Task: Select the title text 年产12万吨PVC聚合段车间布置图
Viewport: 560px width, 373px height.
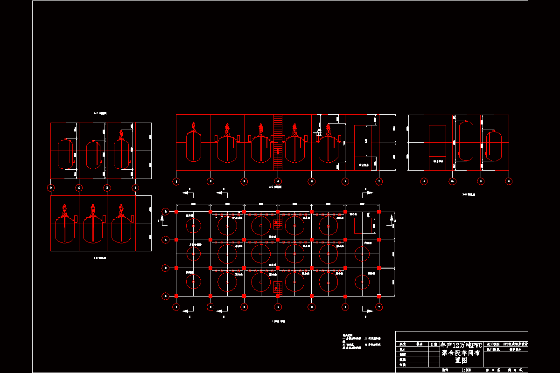Action: click(x=461, y=352)
